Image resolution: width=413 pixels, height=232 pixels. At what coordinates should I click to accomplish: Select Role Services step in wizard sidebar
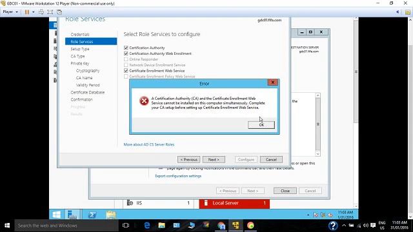click(x=91, y=41)
